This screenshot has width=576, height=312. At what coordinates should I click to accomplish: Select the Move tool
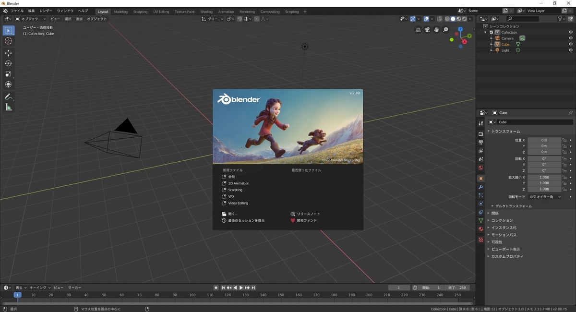(8, 53)
